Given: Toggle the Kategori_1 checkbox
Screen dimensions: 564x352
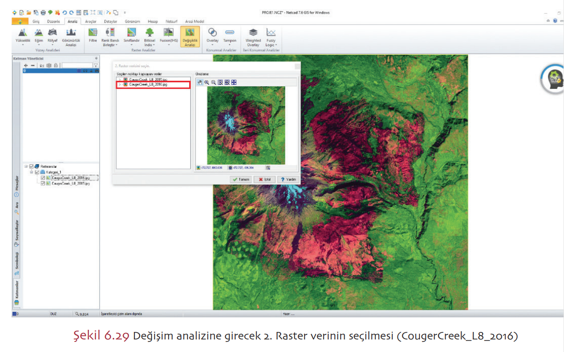Looking at the screenshot, I should pos(37,172).
